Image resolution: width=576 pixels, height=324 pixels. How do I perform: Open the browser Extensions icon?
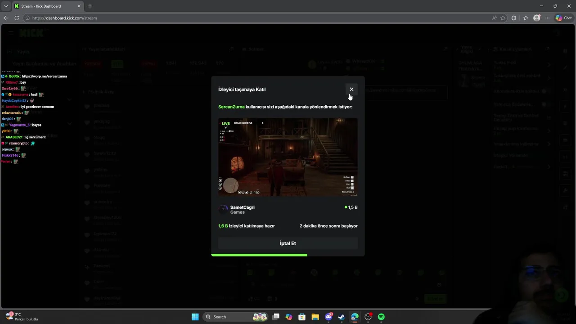(514, 18)
